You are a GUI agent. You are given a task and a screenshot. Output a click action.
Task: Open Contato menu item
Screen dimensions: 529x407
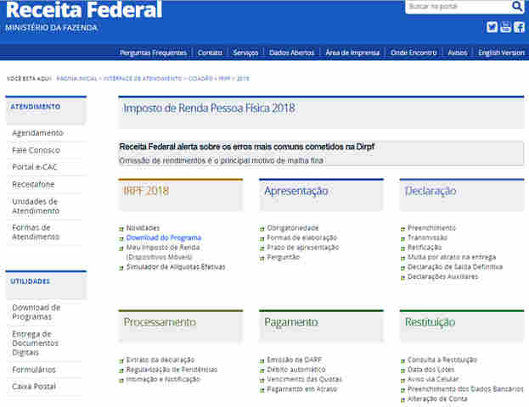(210, 53)
